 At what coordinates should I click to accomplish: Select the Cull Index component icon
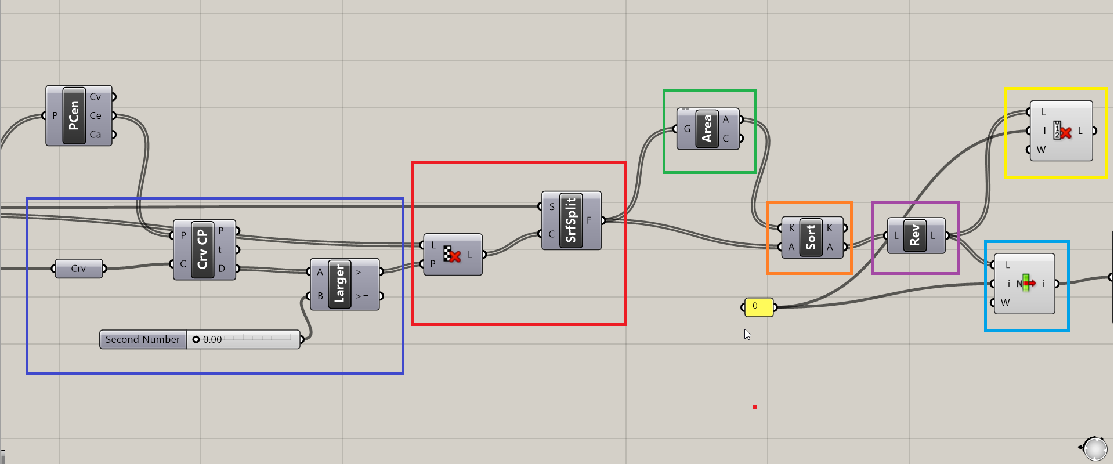[1062, 130]
